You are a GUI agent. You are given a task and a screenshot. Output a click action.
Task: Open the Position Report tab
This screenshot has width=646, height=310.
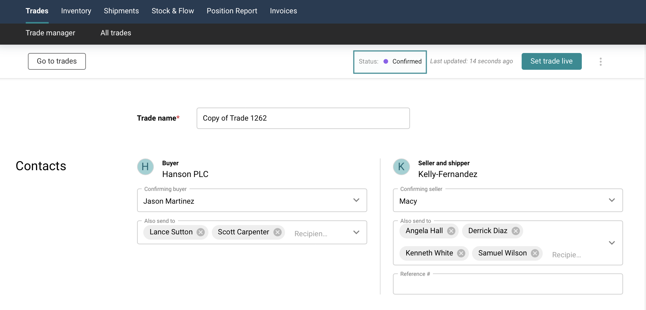pos(232,11)
